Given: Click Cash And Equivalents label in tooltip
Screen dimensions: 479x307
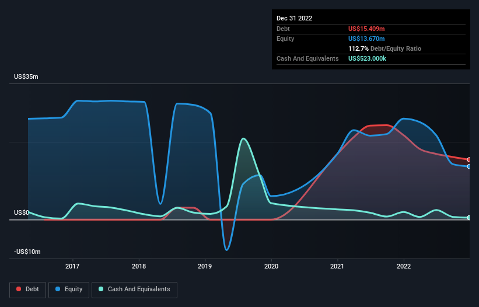Looking at the screenshot, I should (x=307, y=58).
